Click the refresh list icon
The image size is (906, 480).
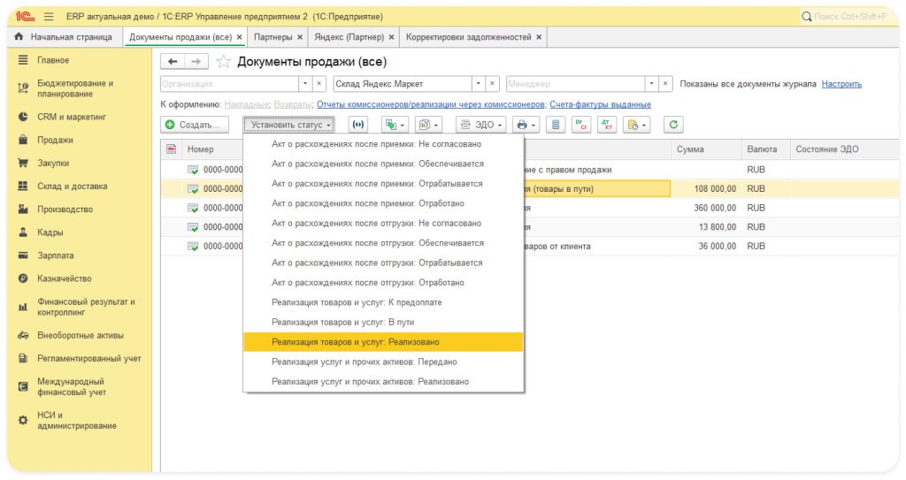click(674, 126)
